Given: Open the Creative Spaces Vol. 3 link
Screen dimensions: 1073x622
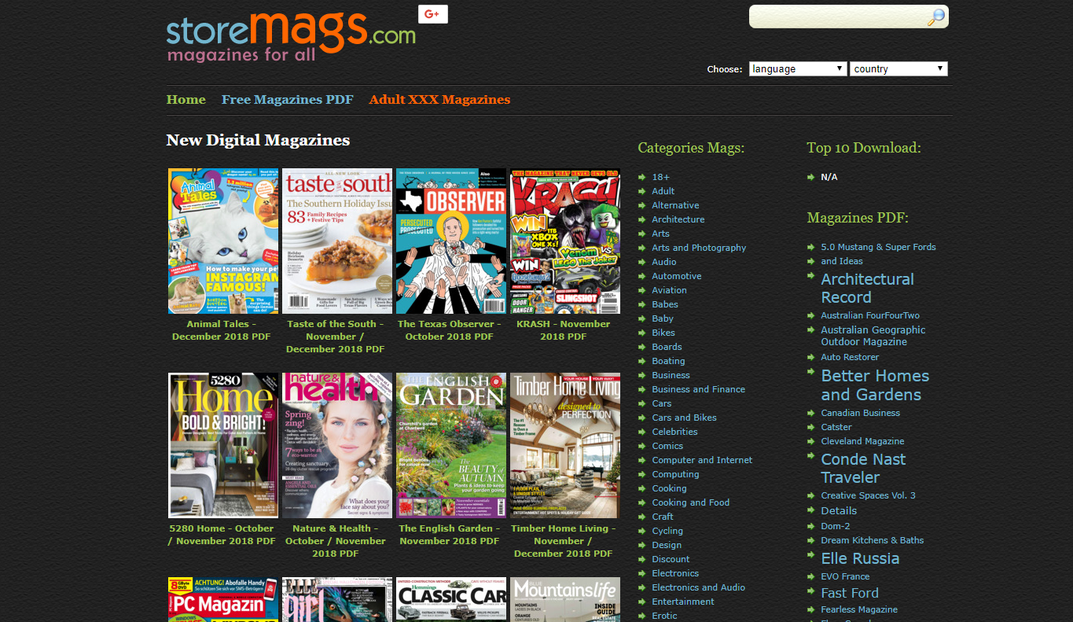Looking at the screenshot, I should [x=868, y=495].
